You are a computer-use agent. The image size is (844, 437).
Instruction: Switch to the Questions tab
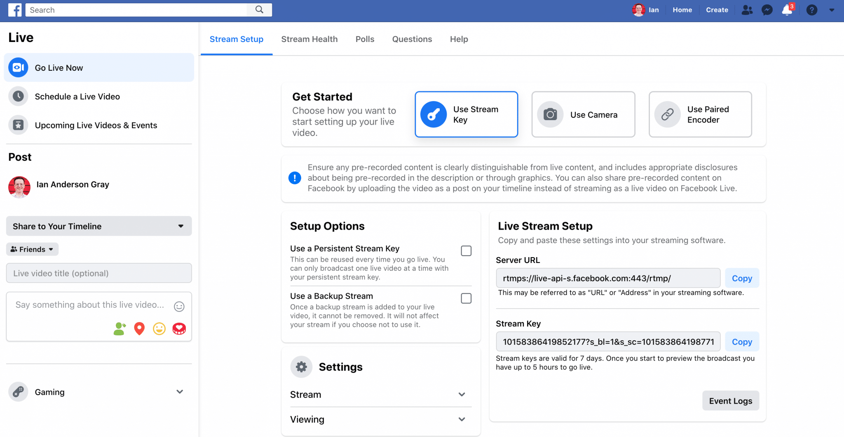(x=412, y=39)
